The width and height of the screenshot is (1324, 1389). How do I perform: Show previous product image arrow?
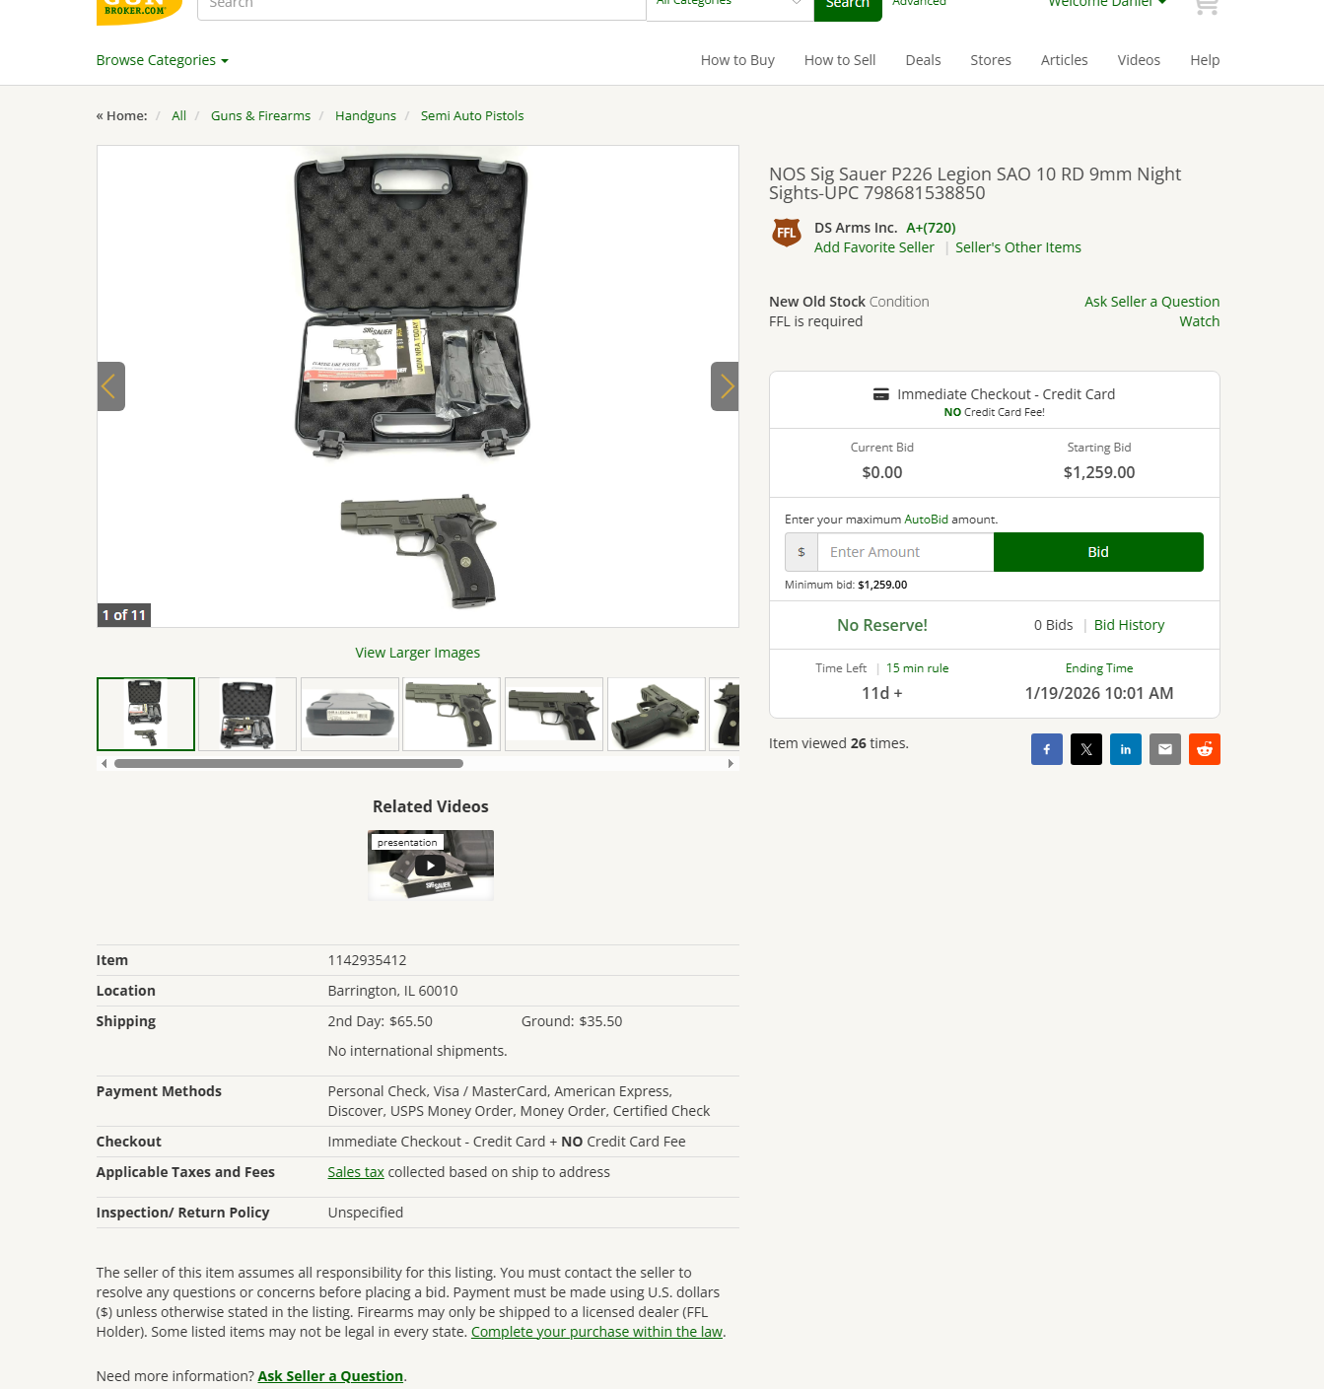coord(111,386)
